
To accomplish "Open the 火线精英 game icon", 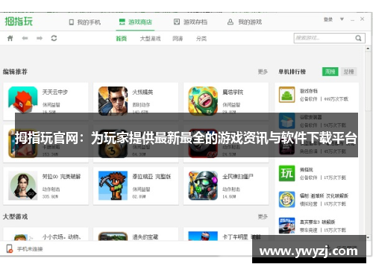I will coord(113,101).
